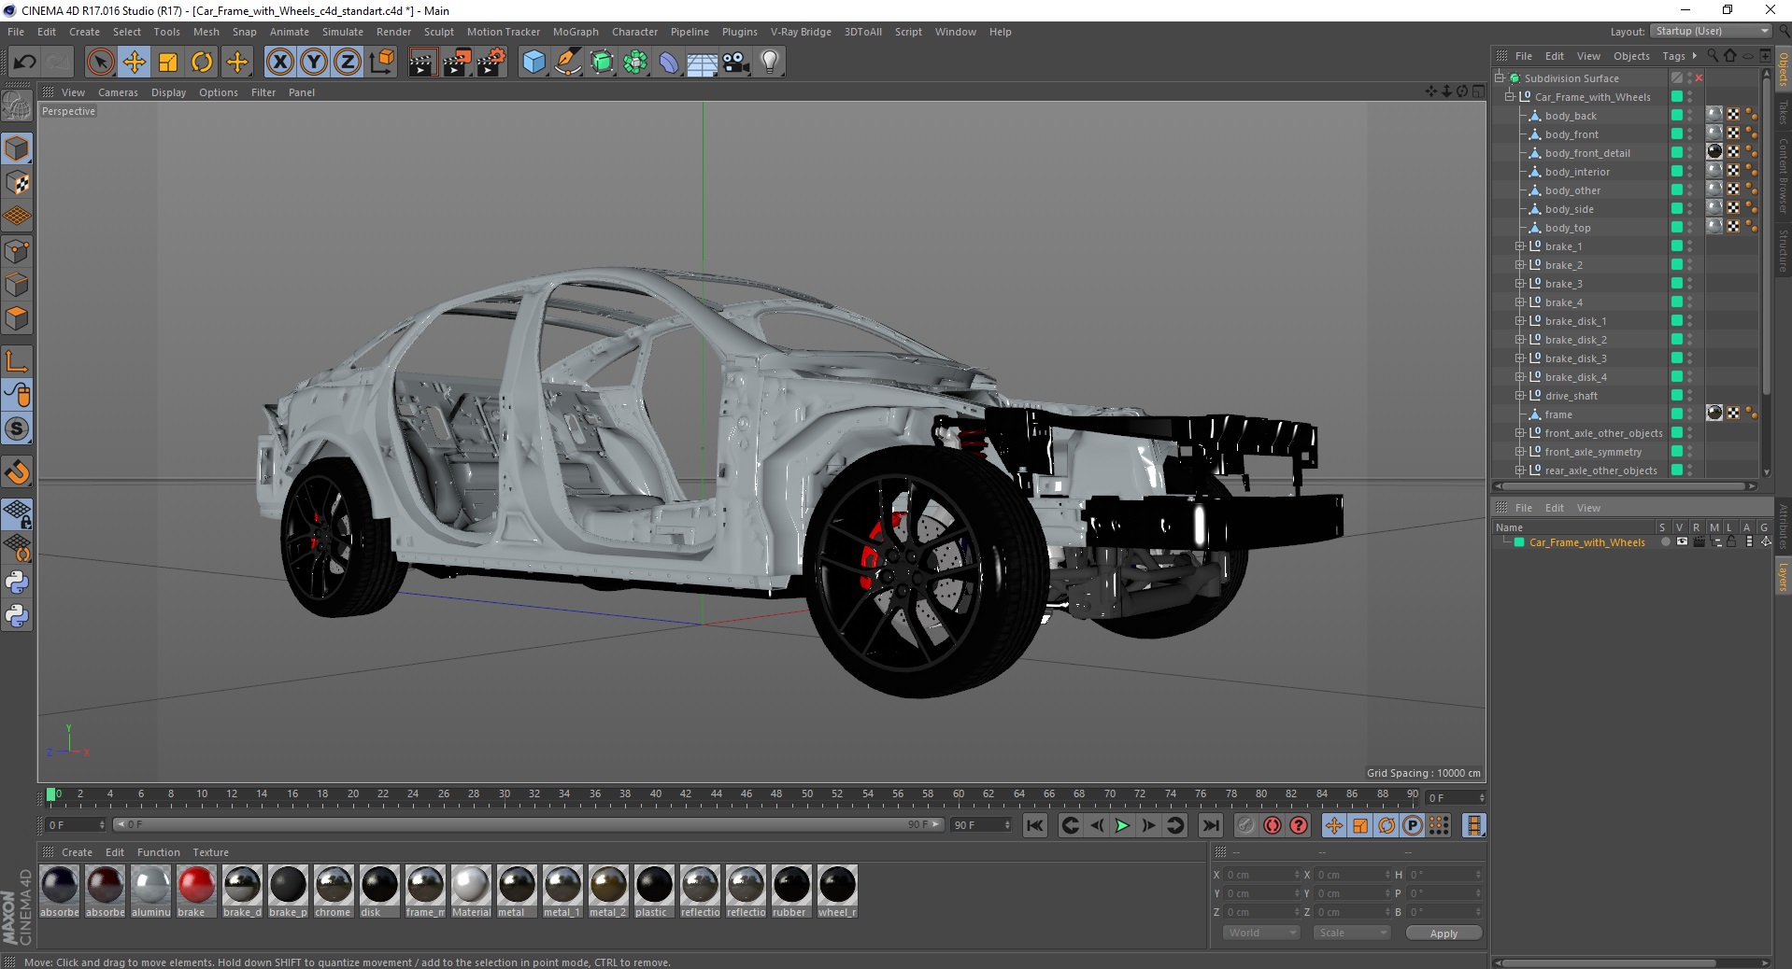Screen dimensions: 1792x969
Task: Open the Array modeling objects group
Action: 636,63
